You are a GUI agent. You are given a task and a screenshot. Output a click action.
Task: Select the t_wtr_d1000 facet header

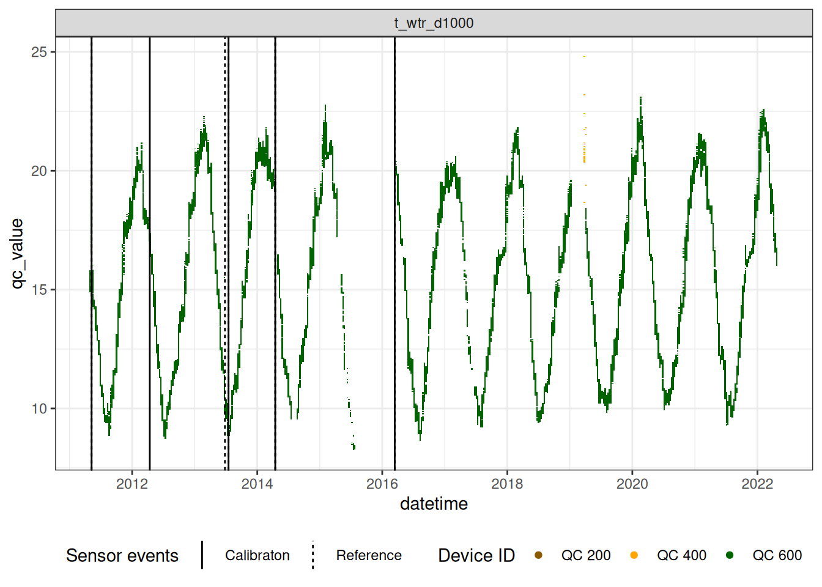point(434,23)
